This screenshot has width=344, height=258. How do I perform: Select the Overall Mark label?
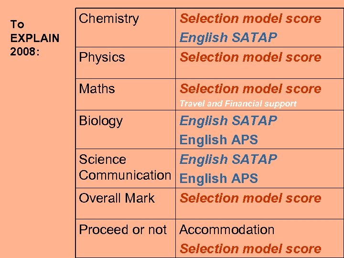(x=117, y=198)
